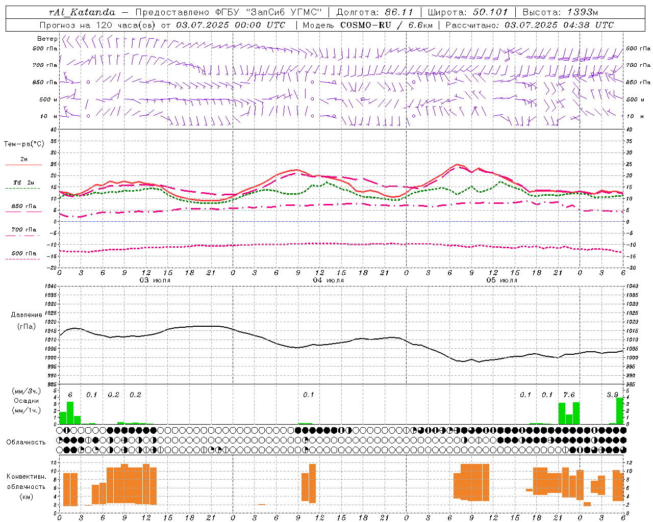
Task: Select the text 'Предоставлено ФГБУ "ЗапСиб УГМС"'
Action: pyautogui.click(x=229, y=12)
